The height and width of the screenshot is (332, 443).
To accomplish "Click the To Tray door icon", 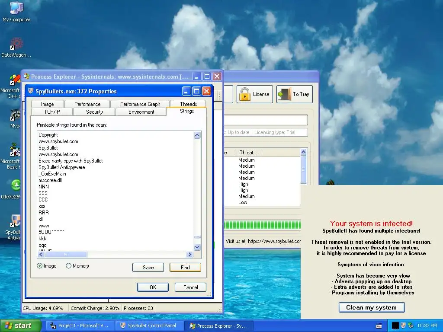I will coord(285,94).
